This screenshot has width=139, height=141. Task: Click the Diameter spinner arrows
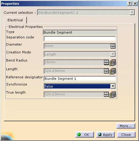(x=113, y=46)
